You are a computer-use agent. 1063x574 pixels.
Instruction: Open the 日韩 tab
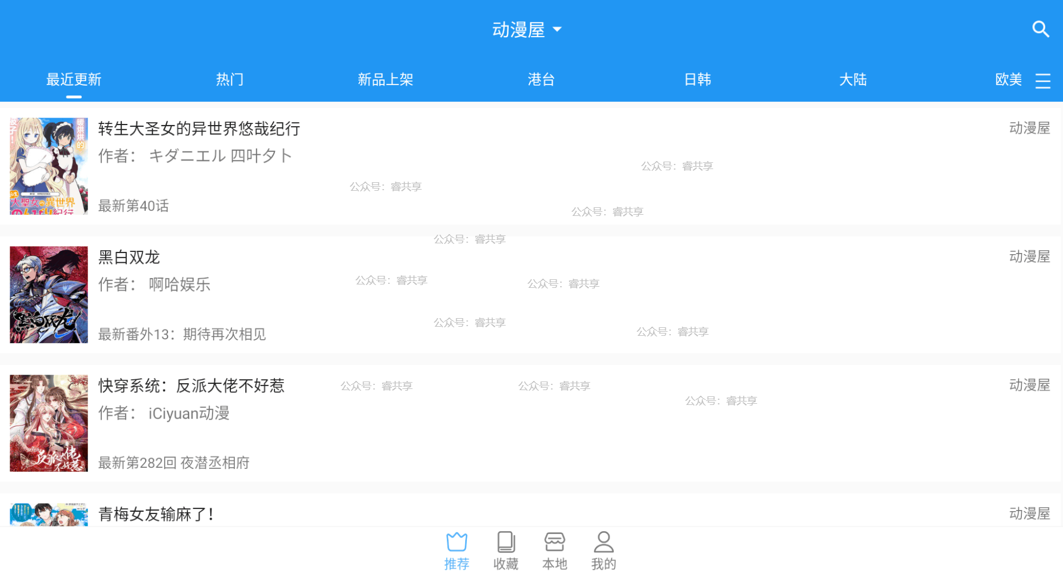point(697,79)
